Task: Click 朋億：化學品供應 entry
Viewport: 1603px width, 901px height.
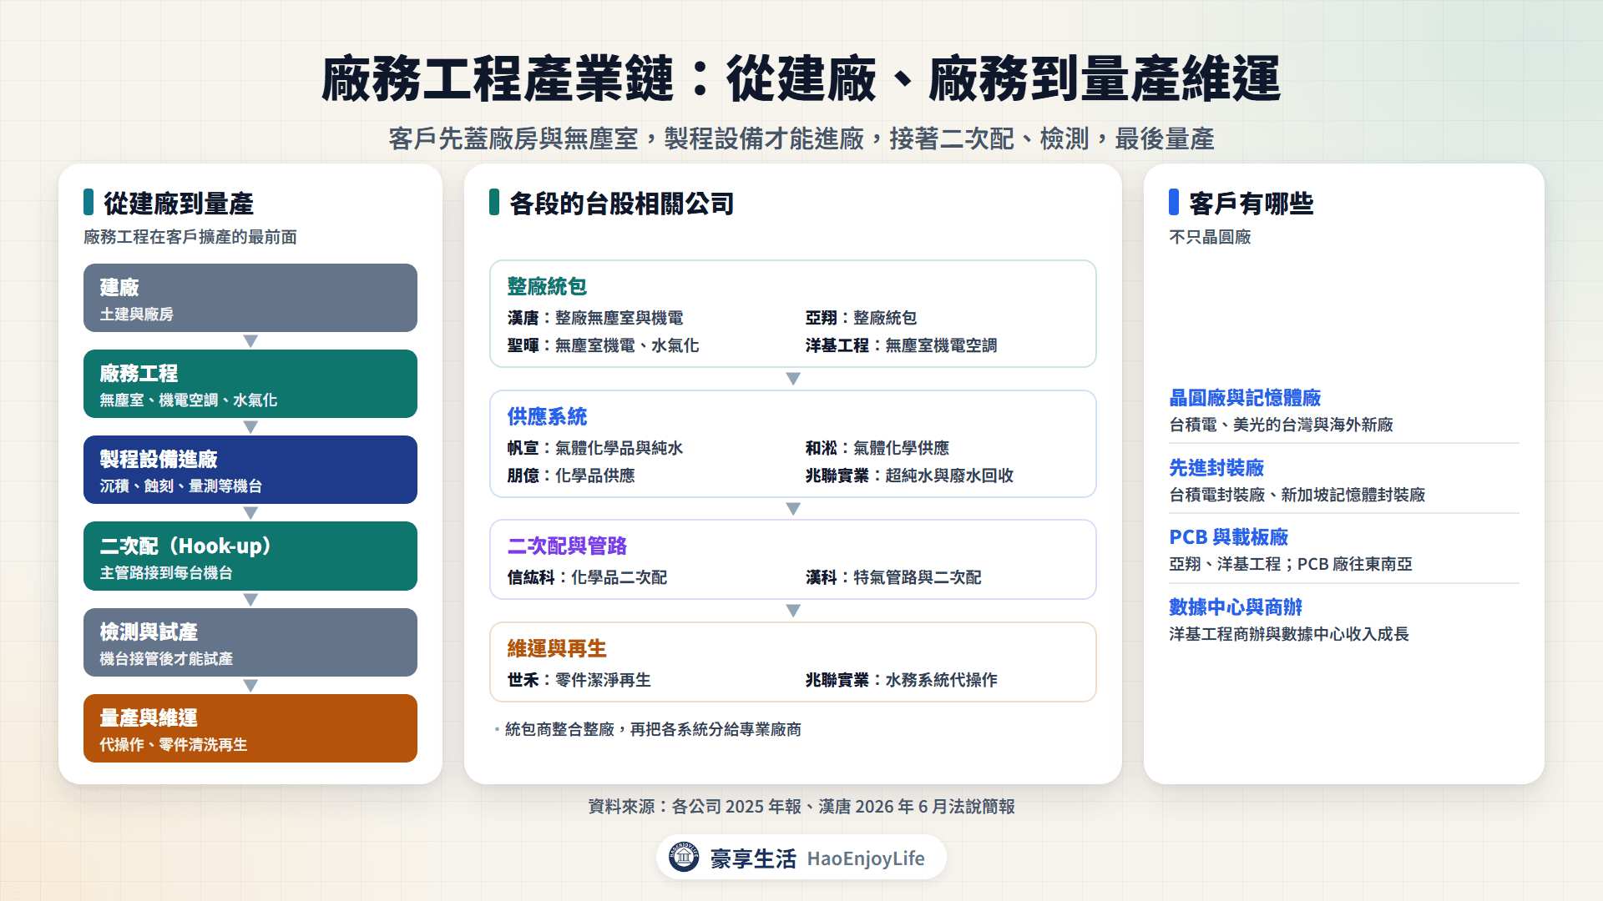Action: pos(571,476)
